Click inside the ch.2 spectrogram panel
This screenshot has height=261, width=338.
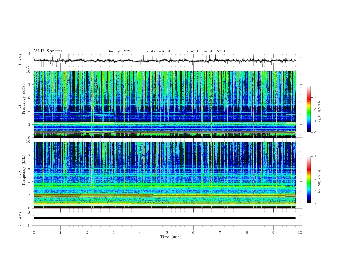[x=165, y=175]
